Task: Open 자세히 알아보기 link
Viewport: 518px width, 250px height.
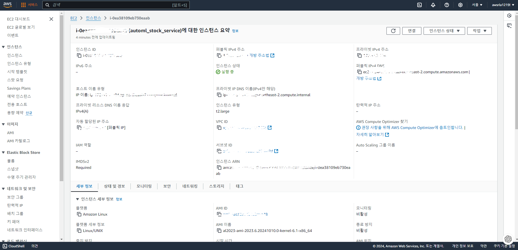Action: tap(373, 134)
